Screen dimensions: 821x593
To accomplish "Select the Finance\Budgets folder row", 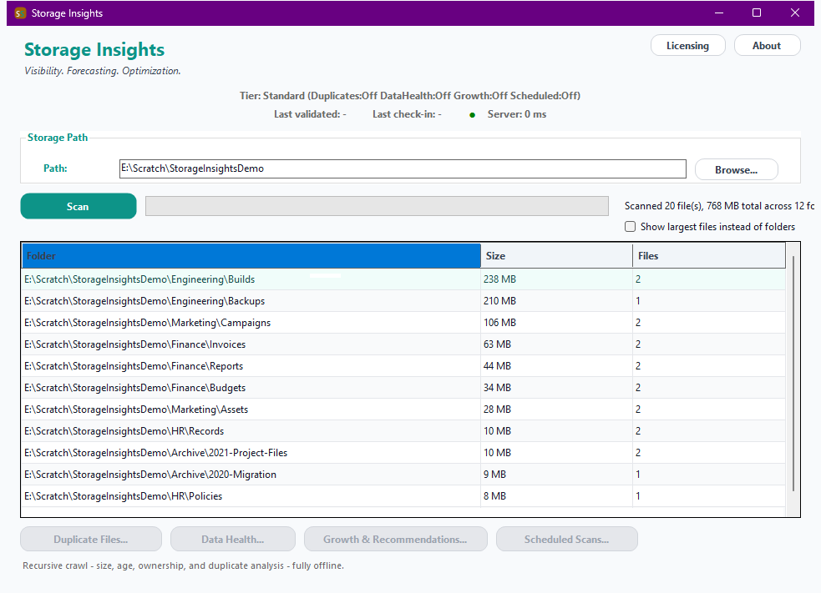I will (x=403, y=388).
